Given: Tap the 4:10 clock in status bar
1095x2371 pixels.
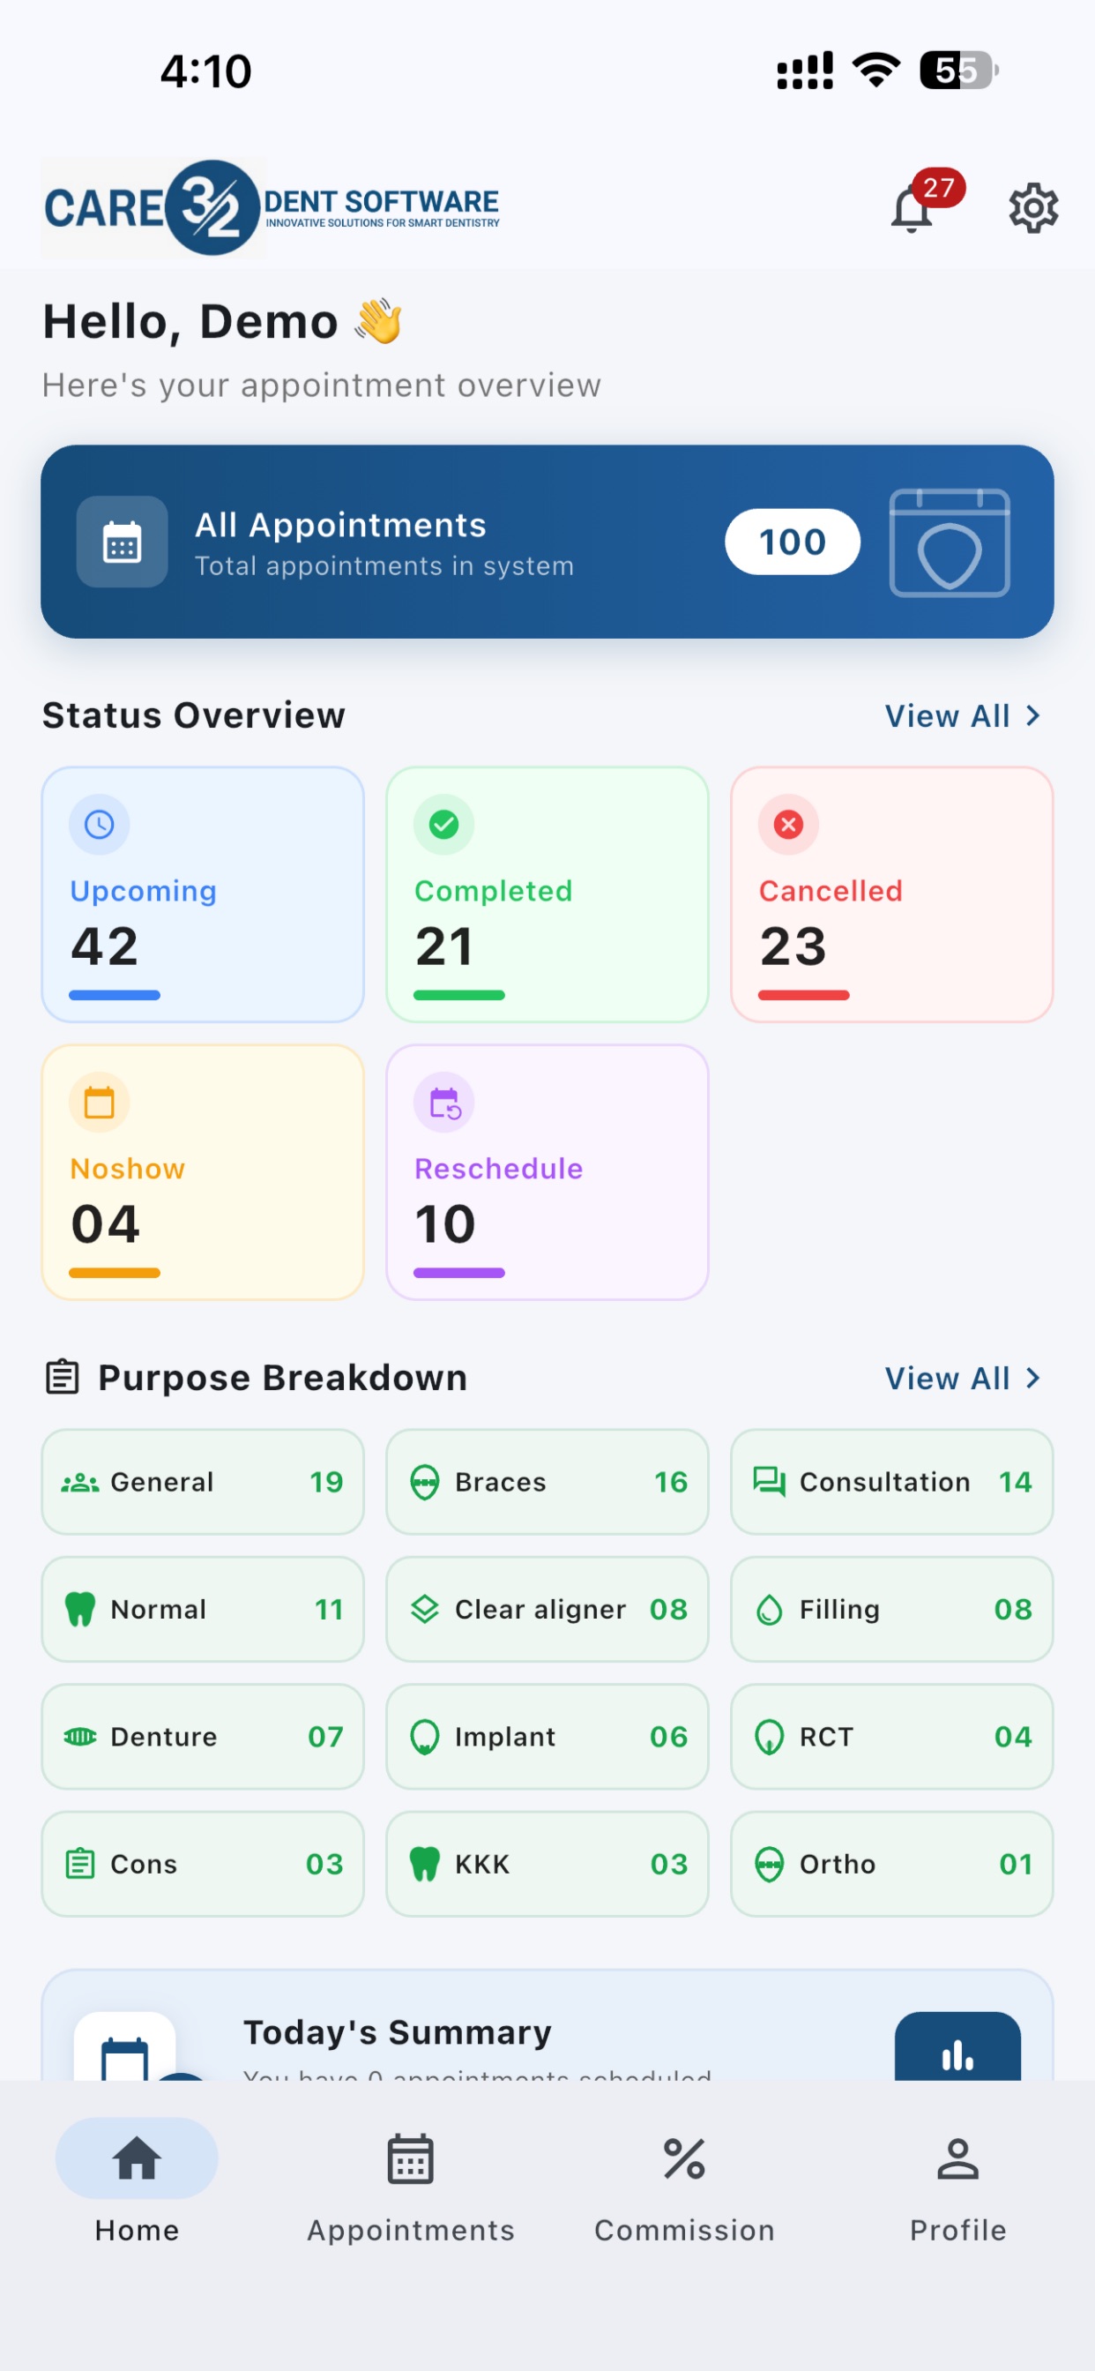Looking at the screenshot, I should 206,71.
